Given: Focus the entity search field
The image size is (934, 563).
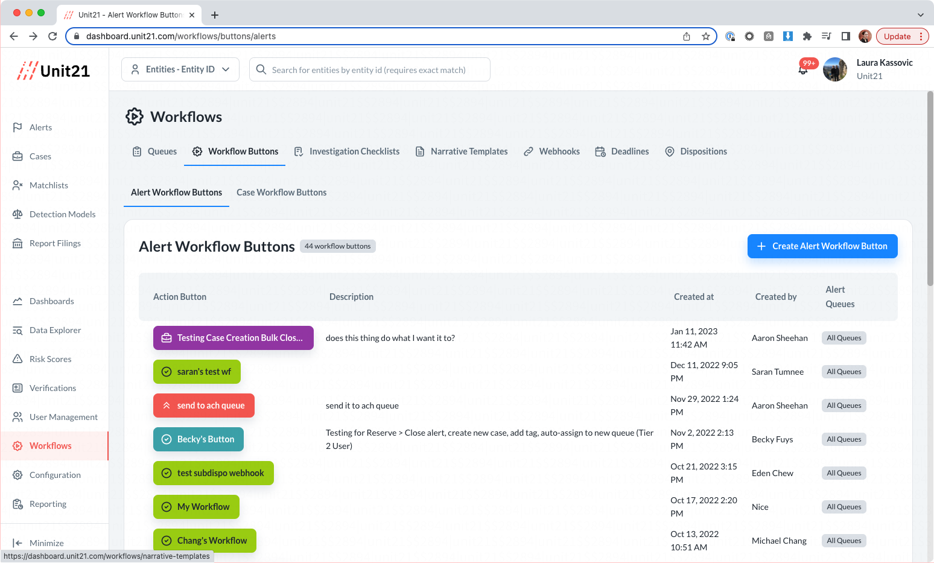Looking at the screenshot, I should pyautogui.click(x=369, y=69).
